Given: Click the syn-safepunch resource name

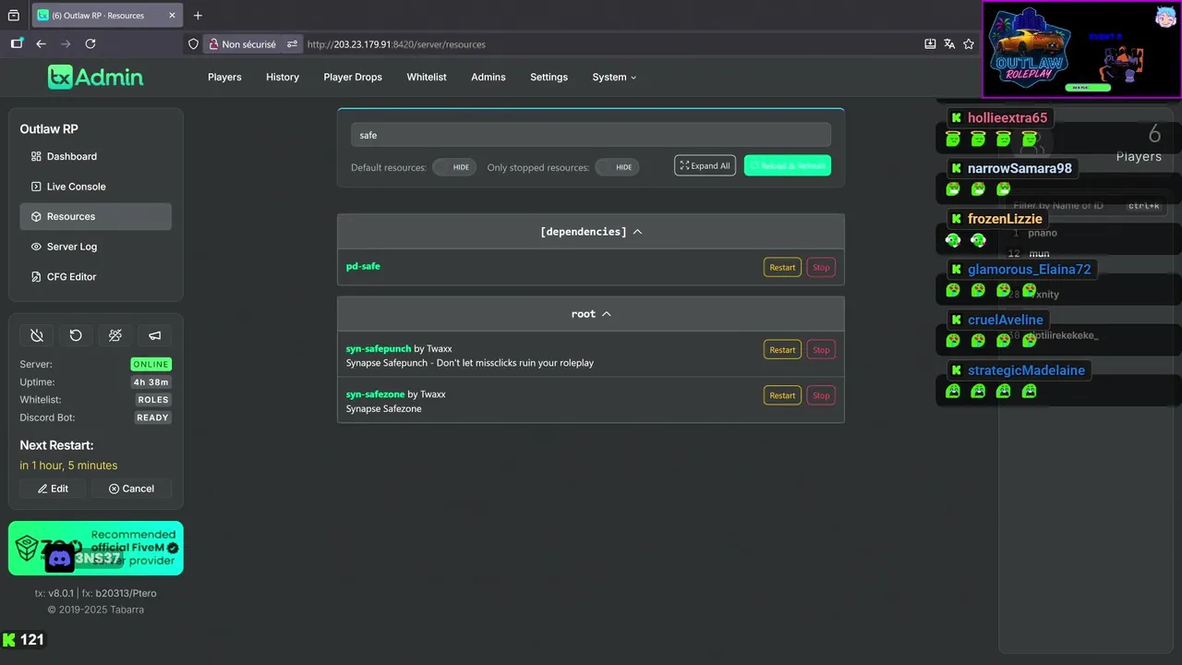Looking at the screenshot, I should [x=379, y=348].
